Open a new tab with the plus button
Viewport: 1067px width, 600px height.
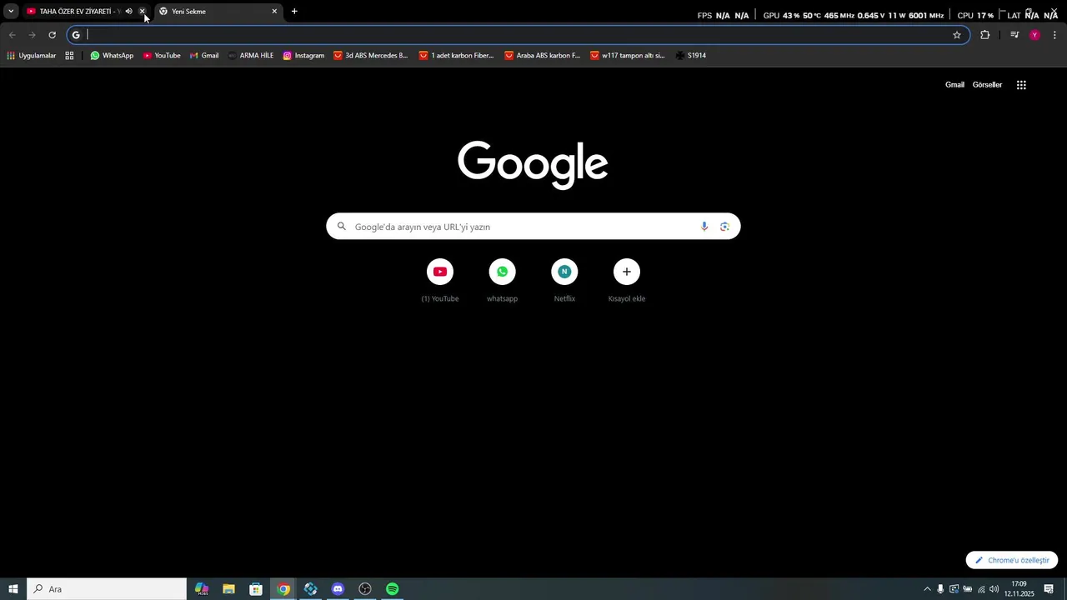[294, 12]
